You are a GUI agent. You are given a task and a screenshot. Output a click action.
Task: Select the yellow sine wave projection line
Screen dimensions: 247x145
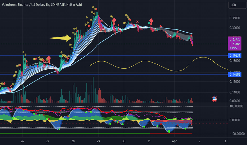158,65
